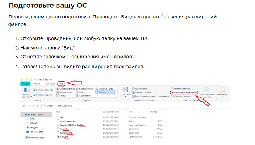Click the Back arrow in Explorer
Viewport: 255px width, 145px height.
click(24, 106)
